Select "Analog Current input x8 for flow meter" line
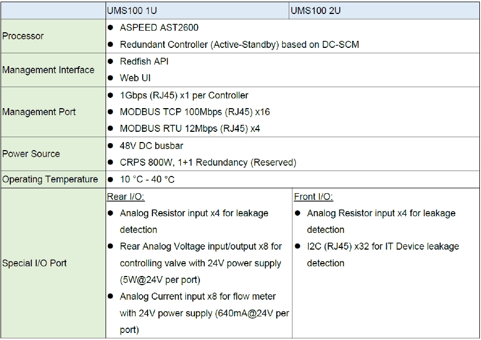Viewport: 481px width, 340px height. coord(198,296)
